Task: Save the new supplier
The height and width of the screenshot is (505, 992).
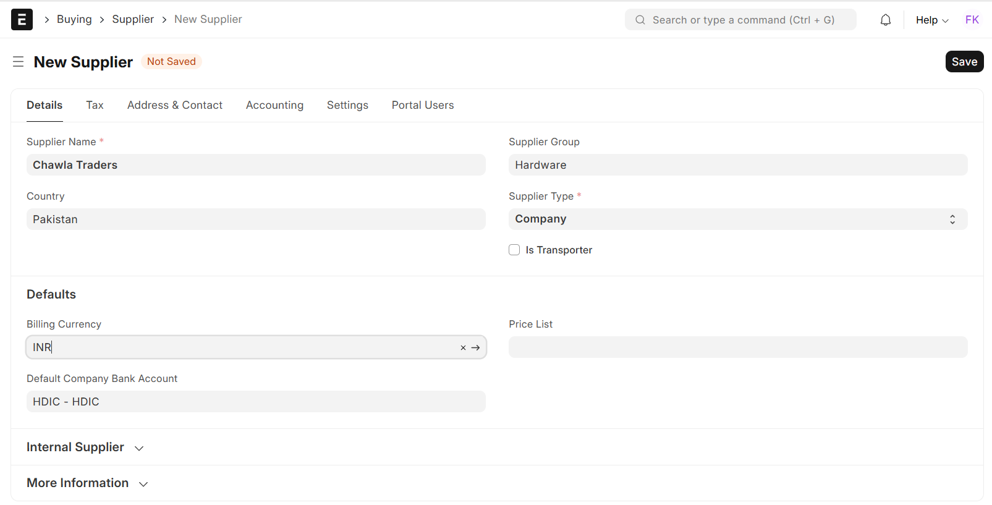Action: coord(964,62)
